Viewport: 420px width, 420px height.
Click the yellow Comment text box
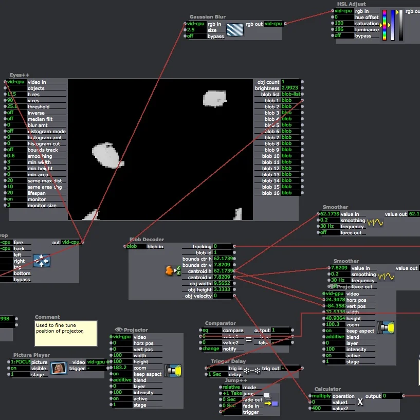click(x=66, y=334)
